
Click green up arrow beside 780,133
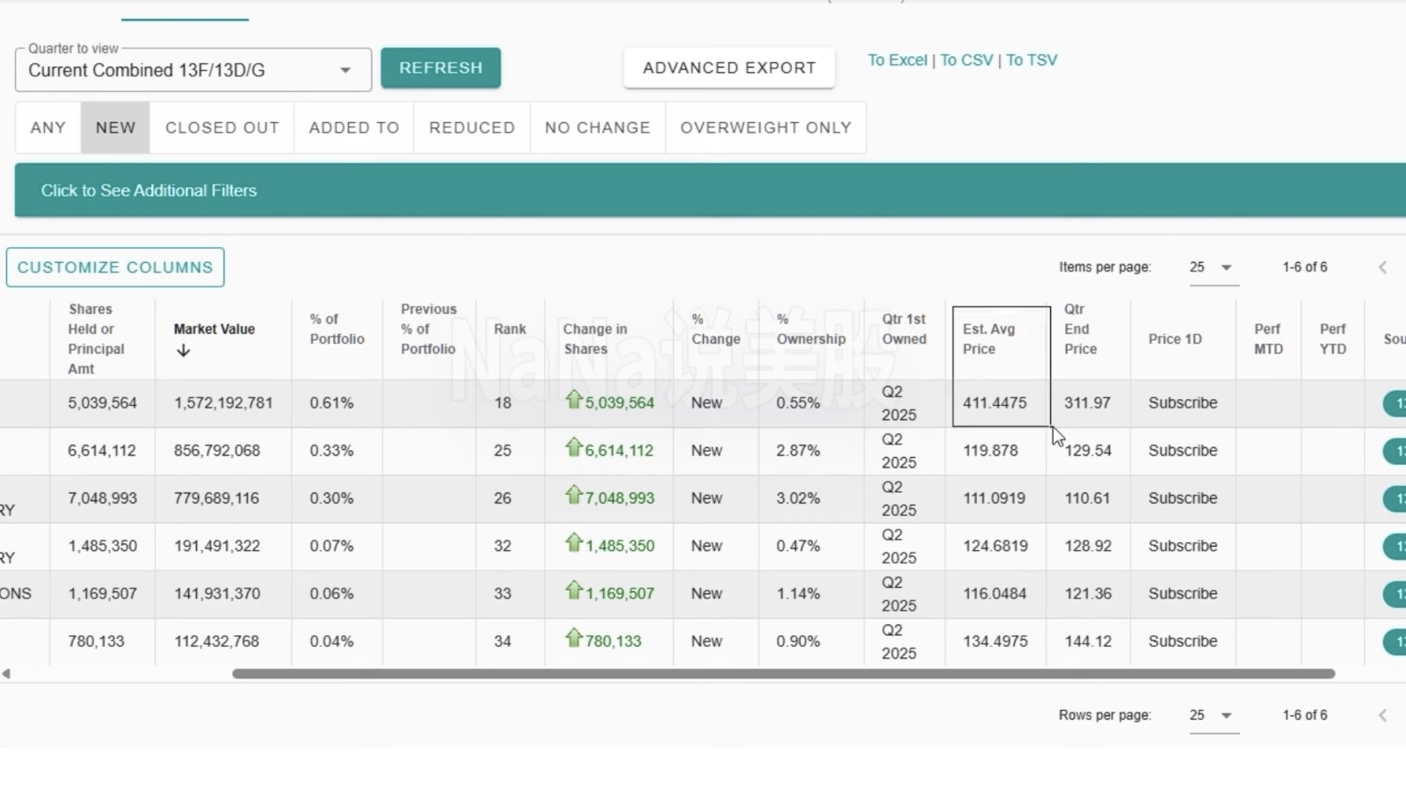[574, 638]
